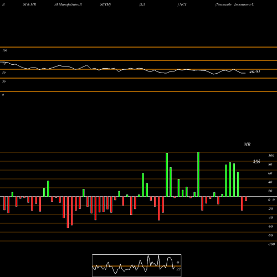This screenshot has width=277, height=277.
Task: Click the "100" label on the left RSI axis
Action: tap(4, 50)
